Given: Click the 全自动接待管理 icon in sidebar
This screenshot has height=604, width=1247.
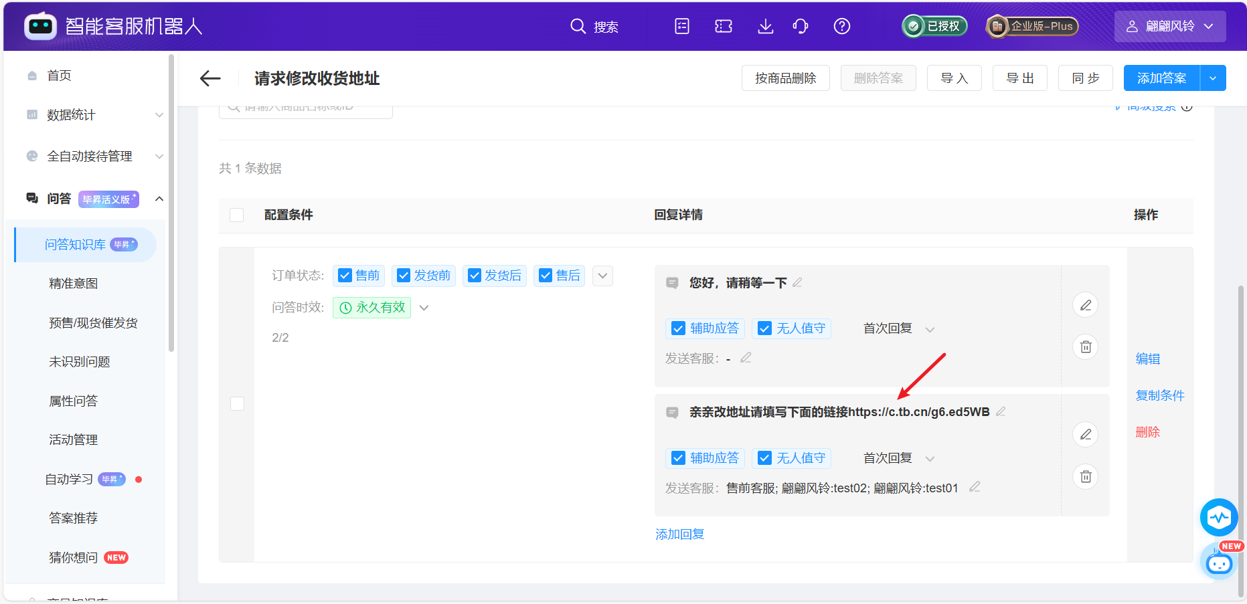Looking at the screenshot, I should (x=32, y=156).
